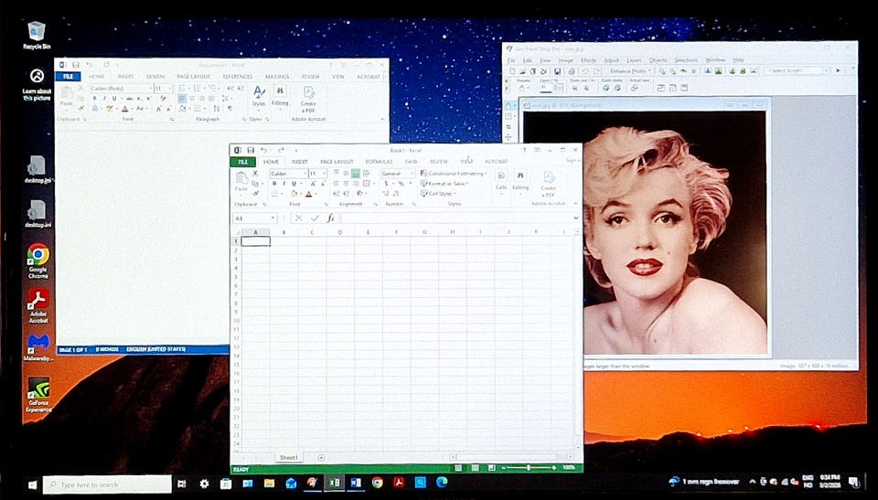Click the Excel taskbar icon
This screenshot has height=500, width=878.
tap(334, 483)
